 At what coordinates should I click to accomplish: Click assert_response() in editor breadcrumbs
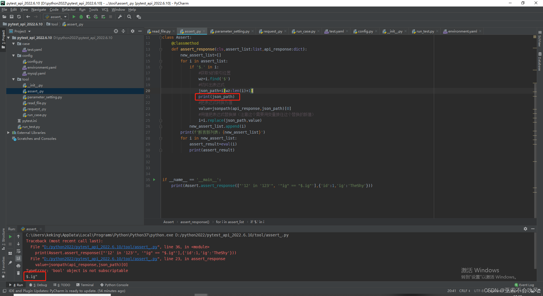(195, 222)
